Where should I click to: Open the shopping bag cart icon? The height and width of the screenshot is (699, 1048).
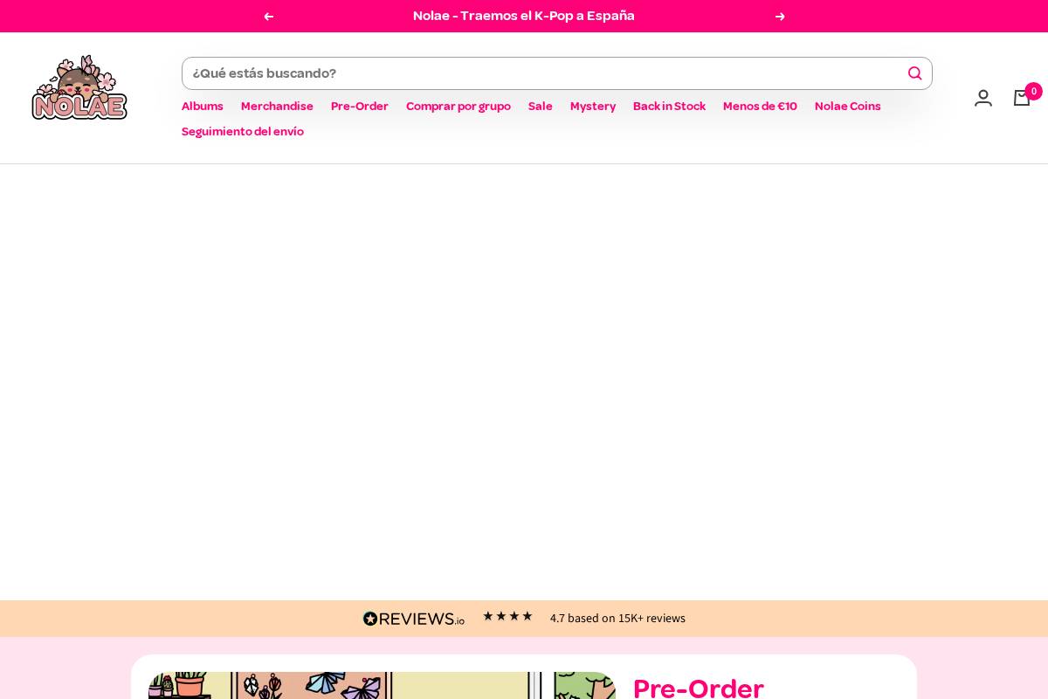1022,98
